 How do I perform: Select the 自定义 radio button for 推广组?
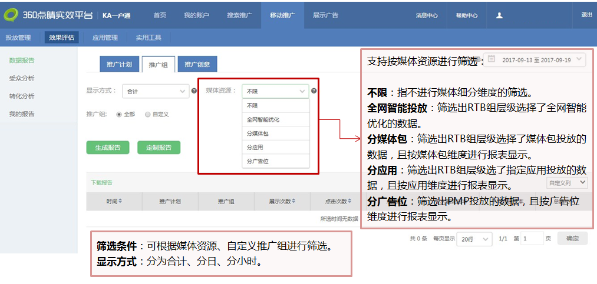point(147,114)
